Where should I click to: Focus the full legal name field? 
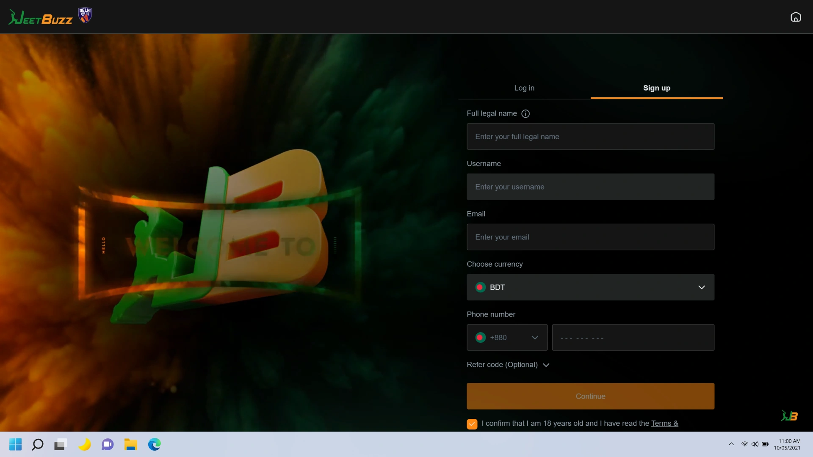590,136
